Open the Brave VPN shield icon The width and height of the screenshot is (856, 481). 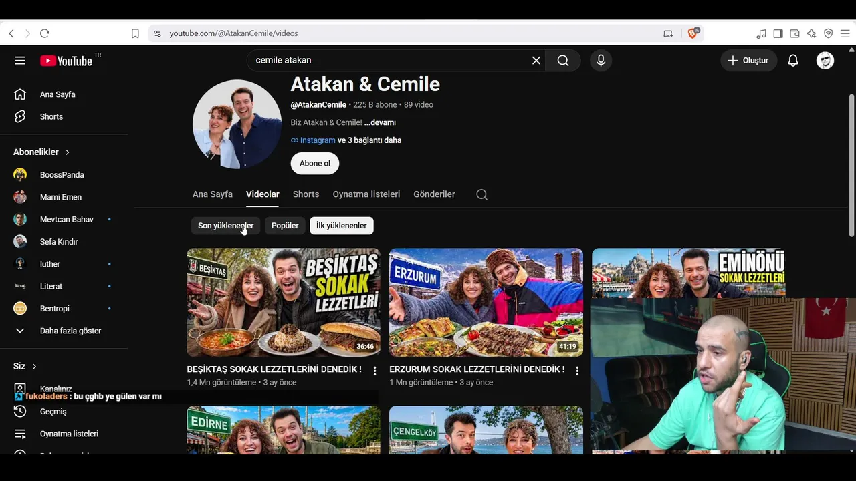tap(828, 33)
